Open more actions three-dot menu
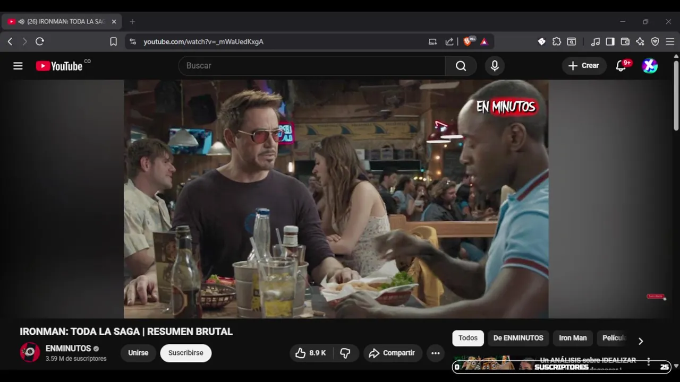Viewport: 680px width, 382px height. [436, 353]
